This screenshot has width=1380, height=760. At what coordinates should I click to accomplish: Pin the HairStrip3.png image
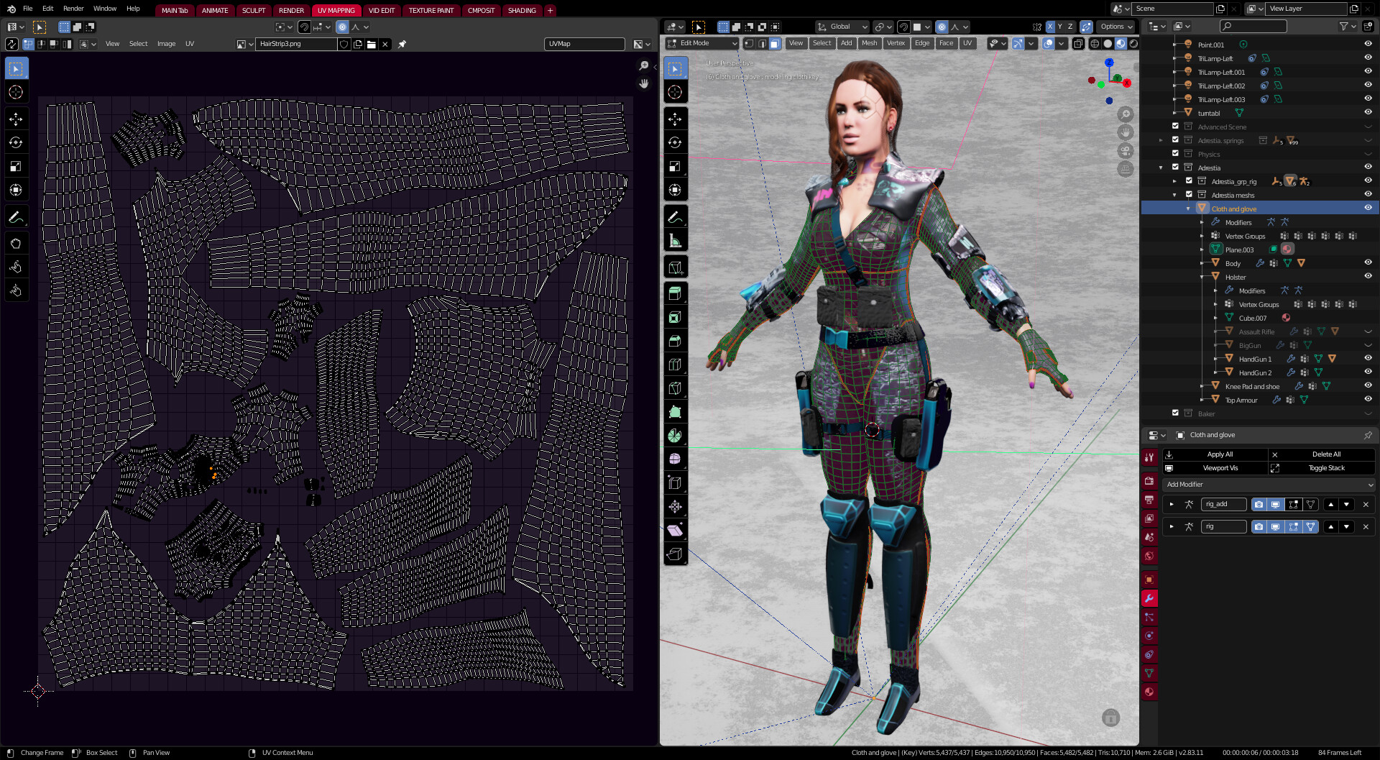pyautogui.click(x=402, y=44)
